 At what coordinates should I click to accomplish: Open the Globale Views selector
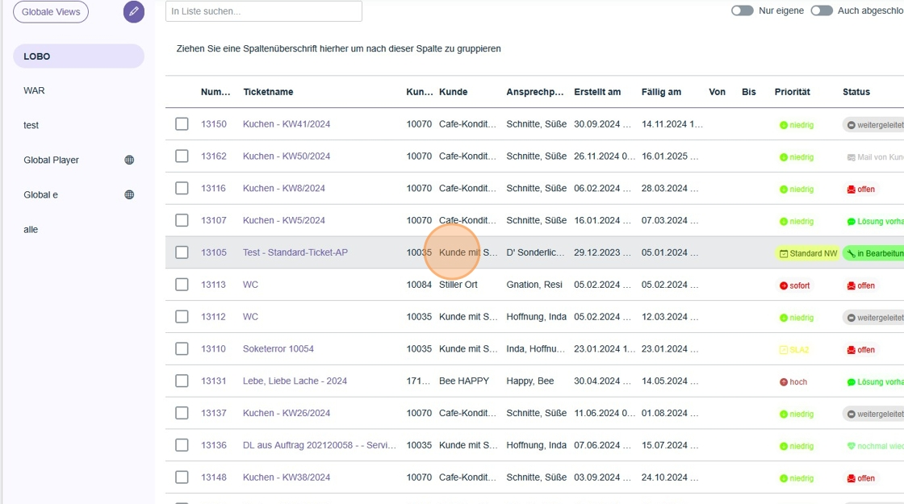[51, 12]
